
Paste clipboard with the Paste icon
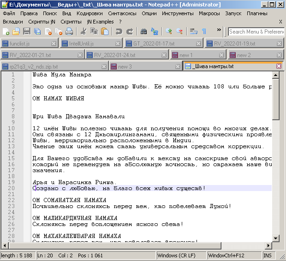point(105,31)
